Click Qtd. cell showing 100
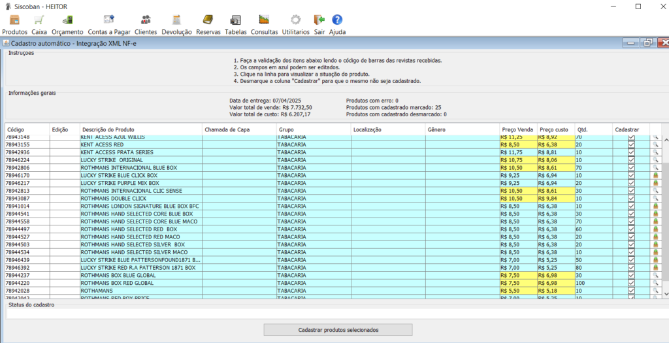Screen dimensions: 669x343 [x=593, y=283]
